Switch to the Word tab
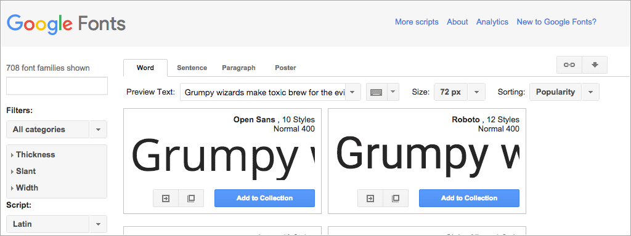 (x=145, y=68)
